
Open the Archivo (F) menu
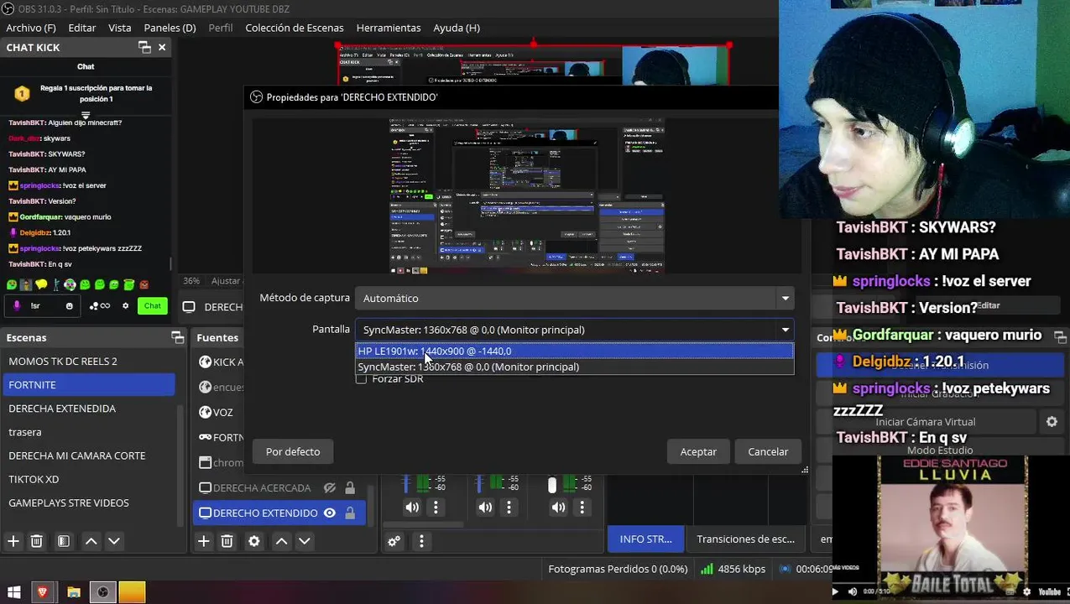[31, 28]
